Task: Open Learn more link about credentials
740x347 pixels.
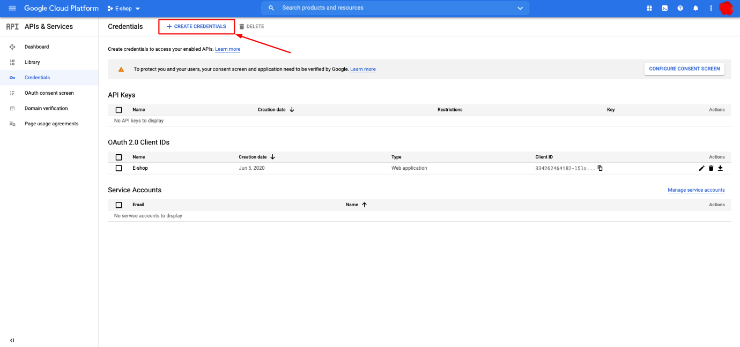Action: [227, 49]
